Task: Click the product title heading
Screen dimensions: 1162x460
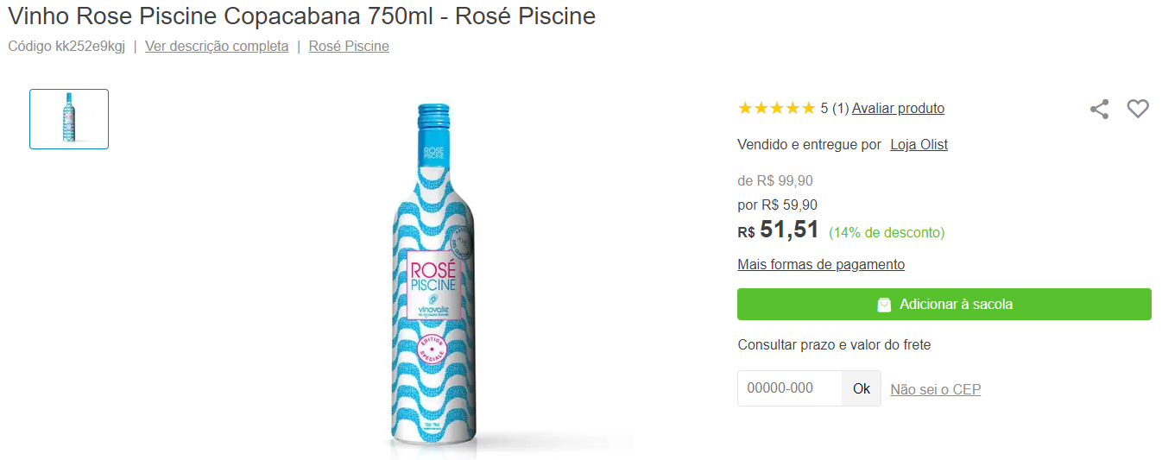Action: click(302, 16)
